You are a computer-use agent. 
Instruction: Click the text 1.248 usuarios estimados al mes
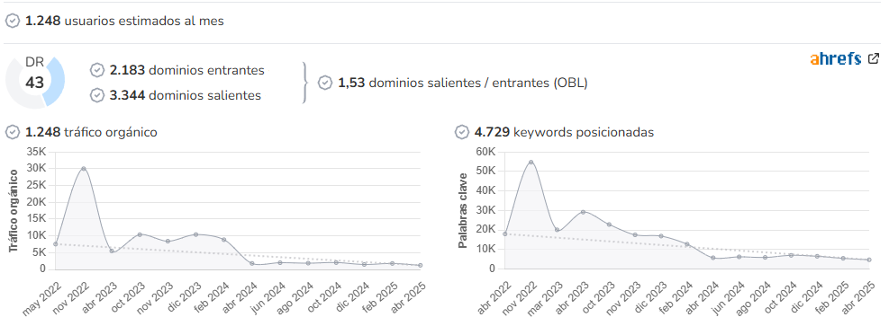click(124, 21)
